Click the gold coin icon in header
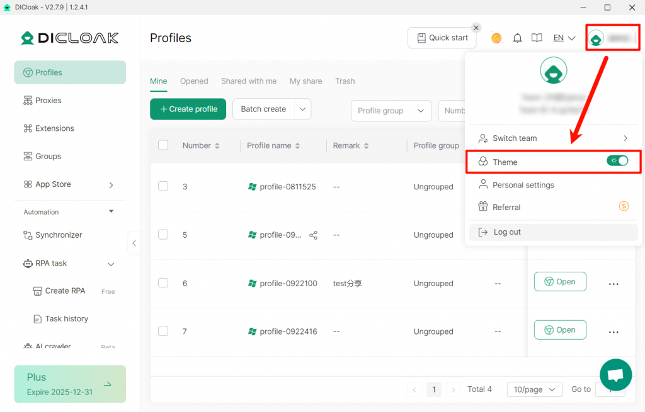This screenshot has height=412, width=645. [496, 38]
